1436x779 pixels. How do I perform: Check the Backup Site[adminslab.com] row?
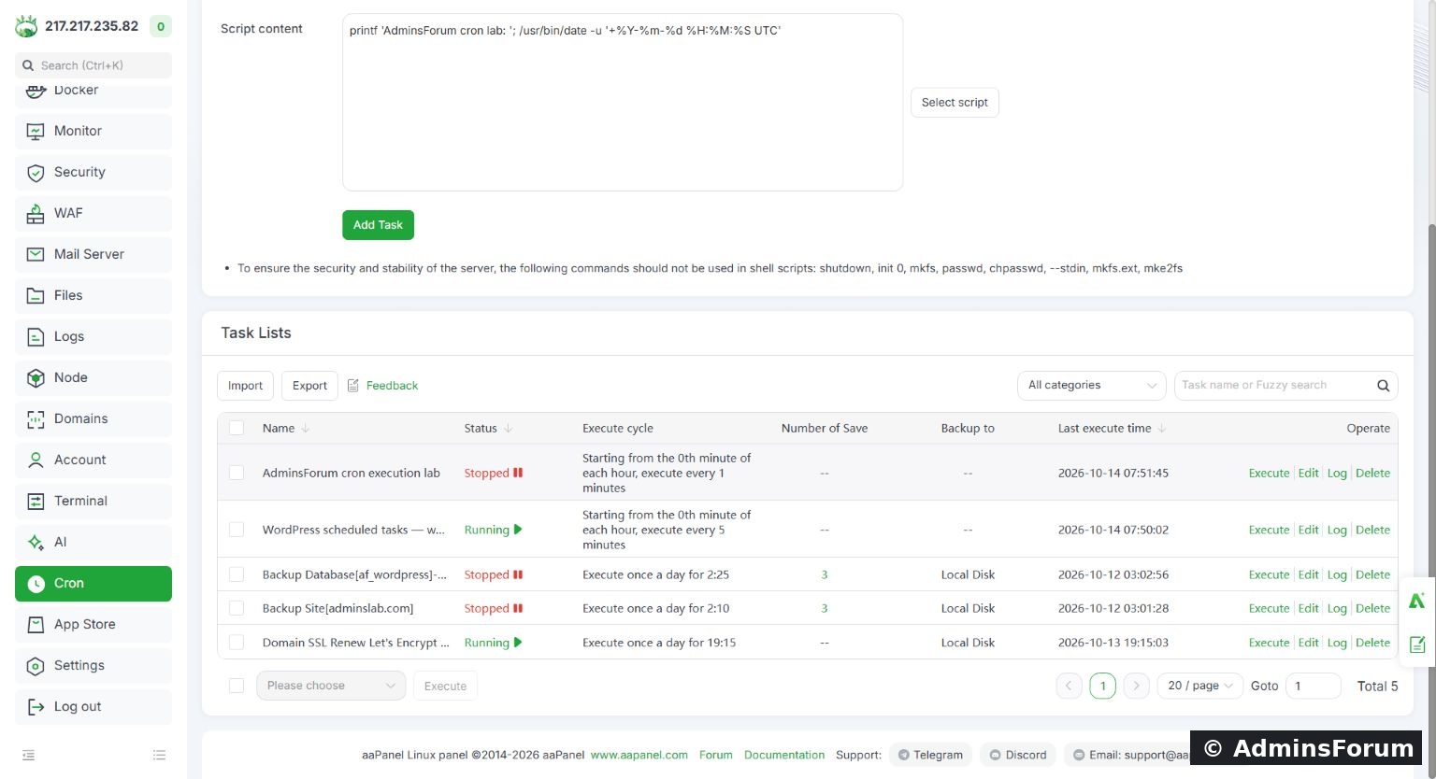tap(237, 608)
